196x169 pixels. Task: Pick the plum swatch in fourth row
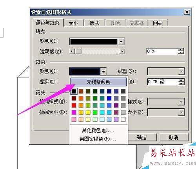[x=116, y=112]
